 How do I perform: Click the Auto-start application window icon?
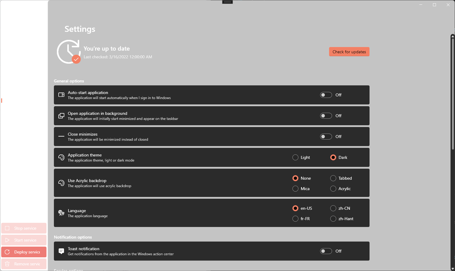[x=61, y=95]
